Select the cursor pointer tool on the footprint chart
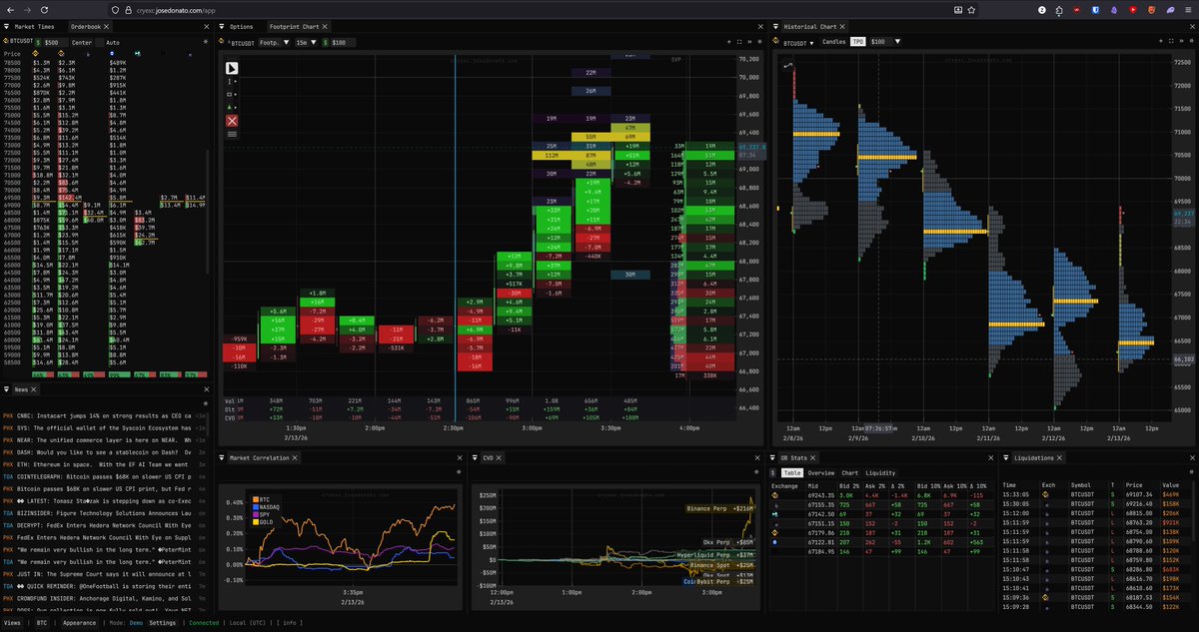 click(232, 68)
